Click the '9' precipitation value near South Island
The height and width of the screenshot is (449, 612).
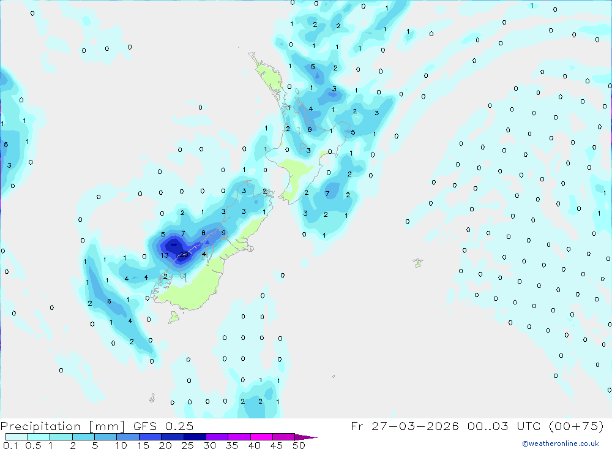tap(223, 233)
